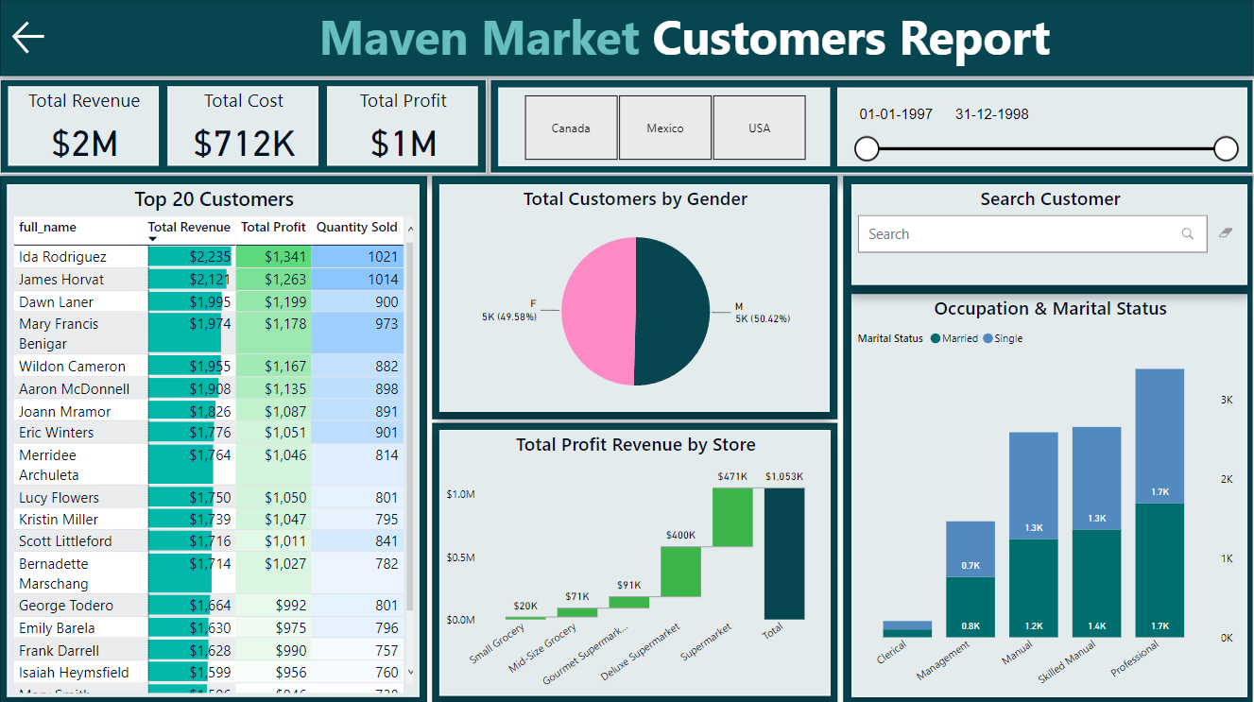Image resolution: width=1254 pixels, height=702 pixels.
Task: Select James Horvat in customer table
Action: (x=61, y=280)
